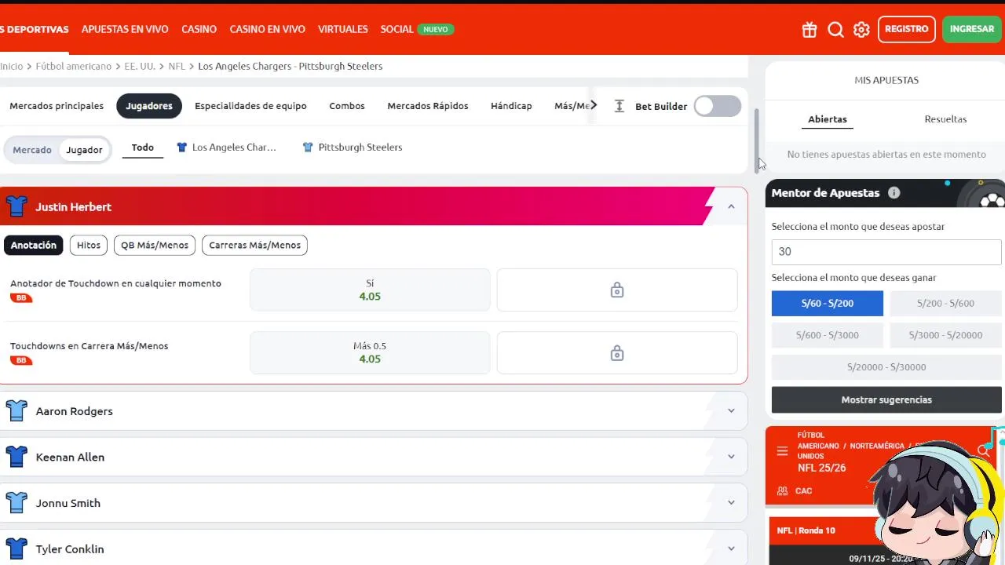Viewport: 1005px width, 565px height.
Task: Open the hamburger menu in NFL widget
Action: 782,450
